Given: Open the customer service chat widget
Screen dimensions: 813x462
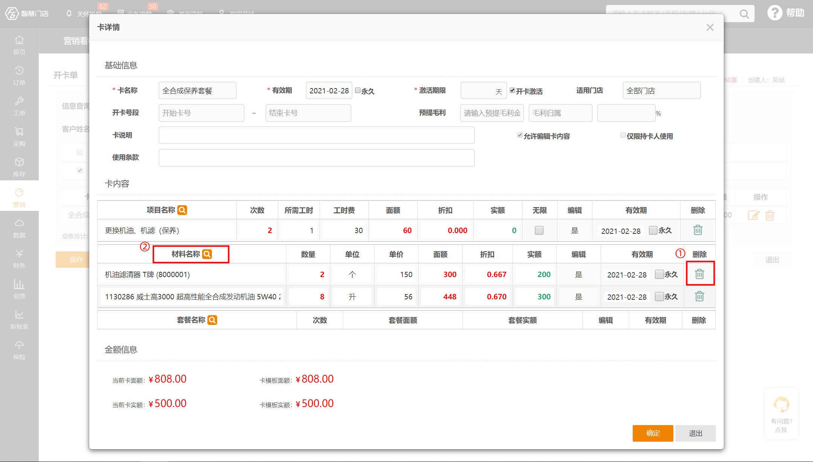Looking at the screenshot, I should pyautogui.click(x=781, y=414).
